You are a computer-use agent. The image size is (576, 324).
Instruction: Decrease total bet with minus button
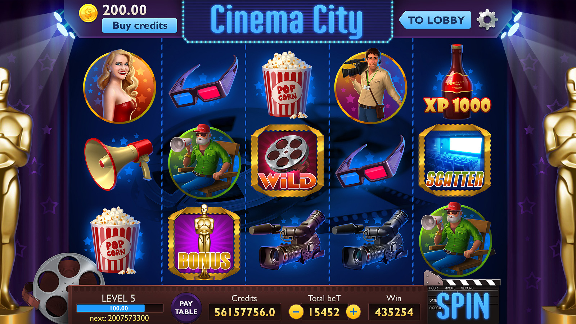[x=296, y=312]
